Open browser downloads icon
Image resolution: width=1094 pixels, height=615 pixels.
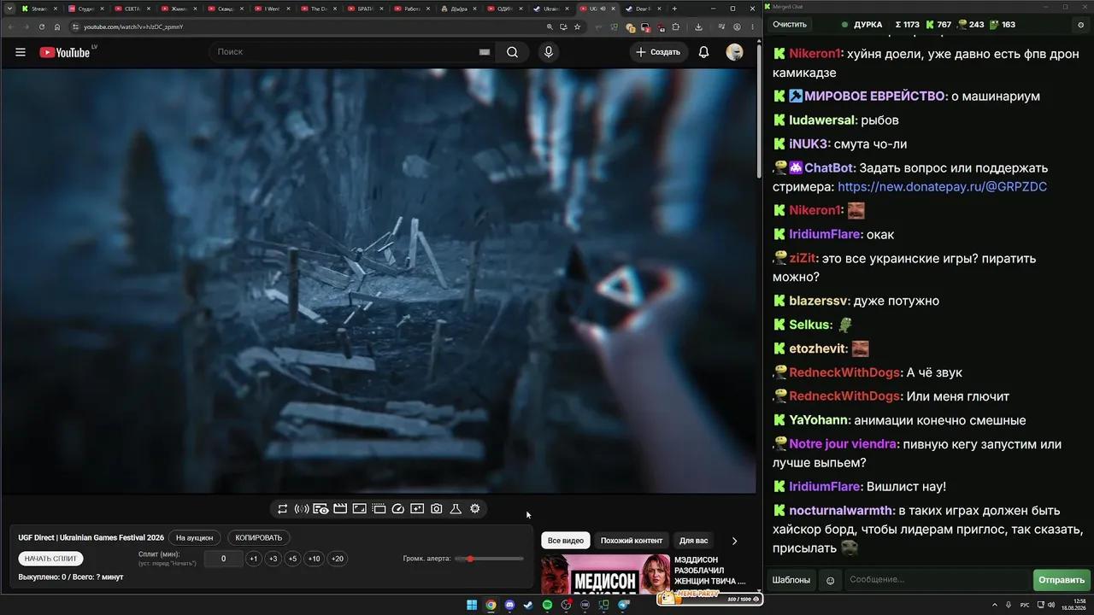coord(698,26)
